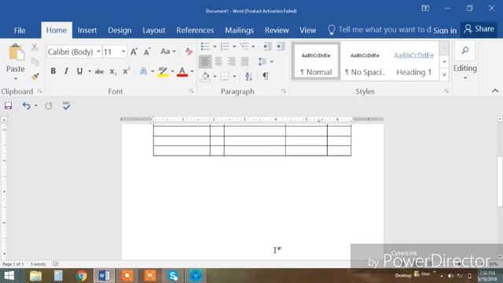Apply Text Effects letter A icon
Image resolution: width=503 pixels, height=283 pixels.
point(143,72)
